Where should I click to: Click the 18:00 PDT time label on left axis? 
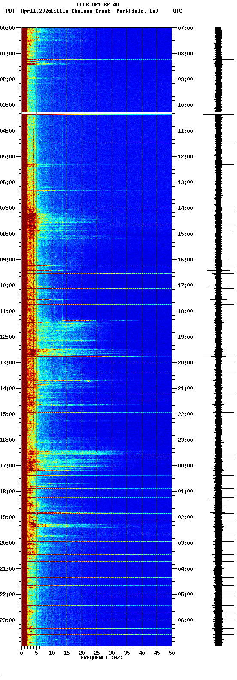coord(7,492)
